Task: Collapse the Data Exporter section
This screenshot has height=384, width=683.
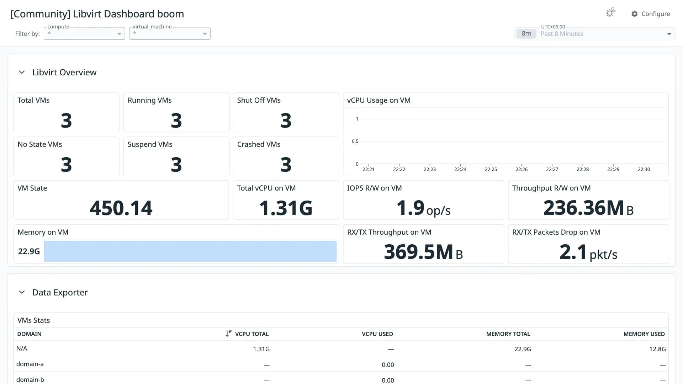Action: 22,292
